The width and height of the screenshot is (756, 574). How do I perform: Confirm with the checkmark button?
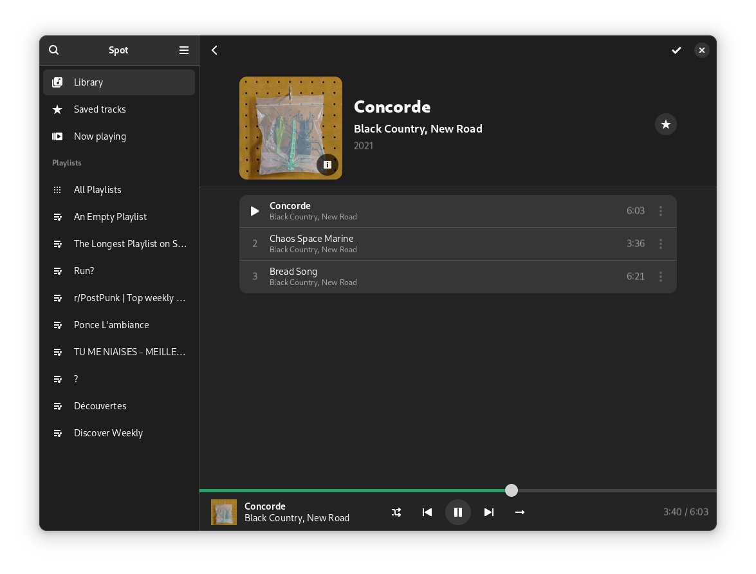pos(676,50)
